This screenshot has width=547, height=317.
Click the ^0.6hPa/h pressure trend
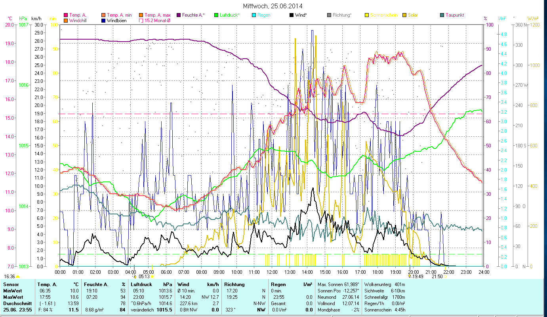tap(142, 304)
